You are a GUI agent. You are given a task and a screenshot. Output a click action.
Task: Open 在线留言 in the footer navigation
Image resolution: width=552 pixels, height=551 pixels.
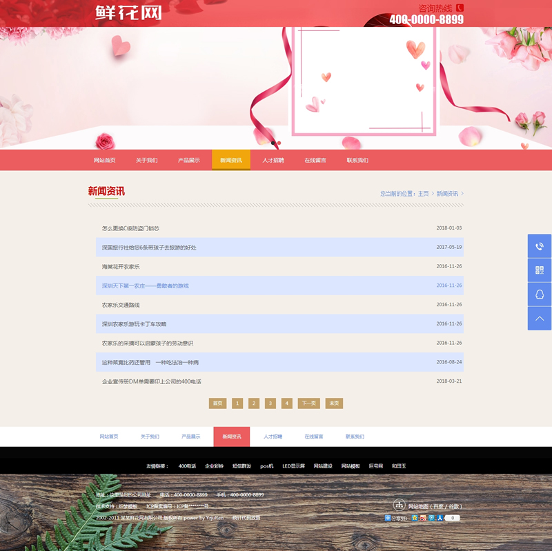(x=314, y=437)
